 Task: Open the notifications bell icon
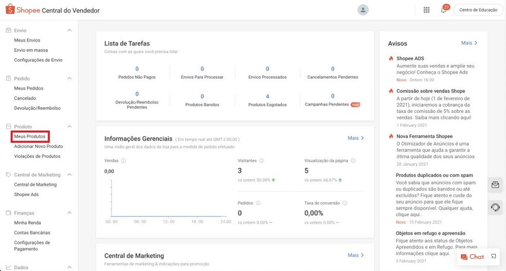(x=444, y=10)
